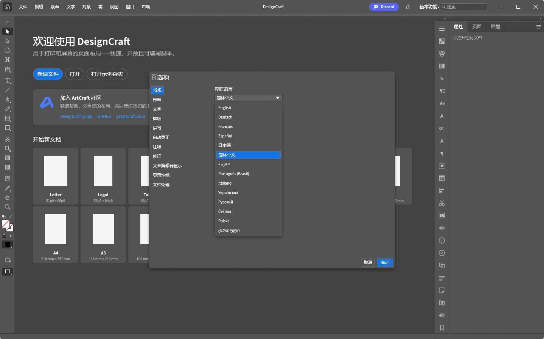Open the fx effects panel icon
The height and width of the screenshot is (339, 544).
click(442, 79)
